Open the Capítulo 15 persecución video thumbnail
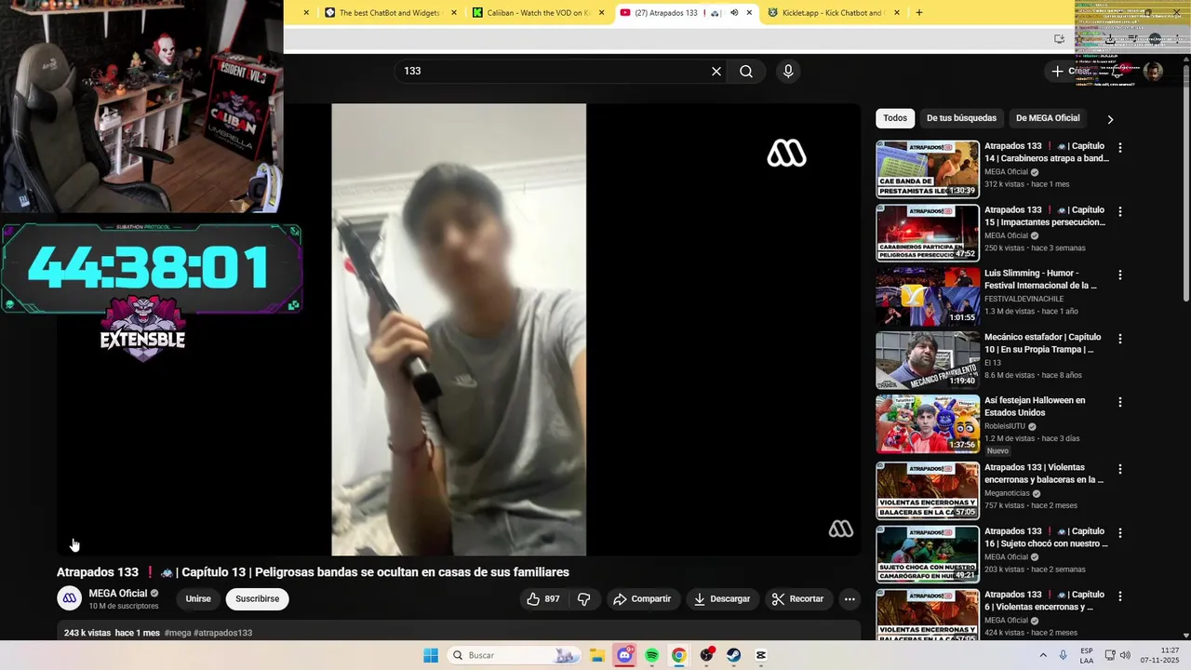 click(928, 233)
